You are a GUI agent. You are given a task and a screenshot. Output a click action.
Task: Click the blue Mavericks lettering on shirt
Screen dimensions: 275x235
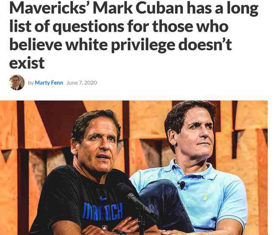click(x=103, y=211)
